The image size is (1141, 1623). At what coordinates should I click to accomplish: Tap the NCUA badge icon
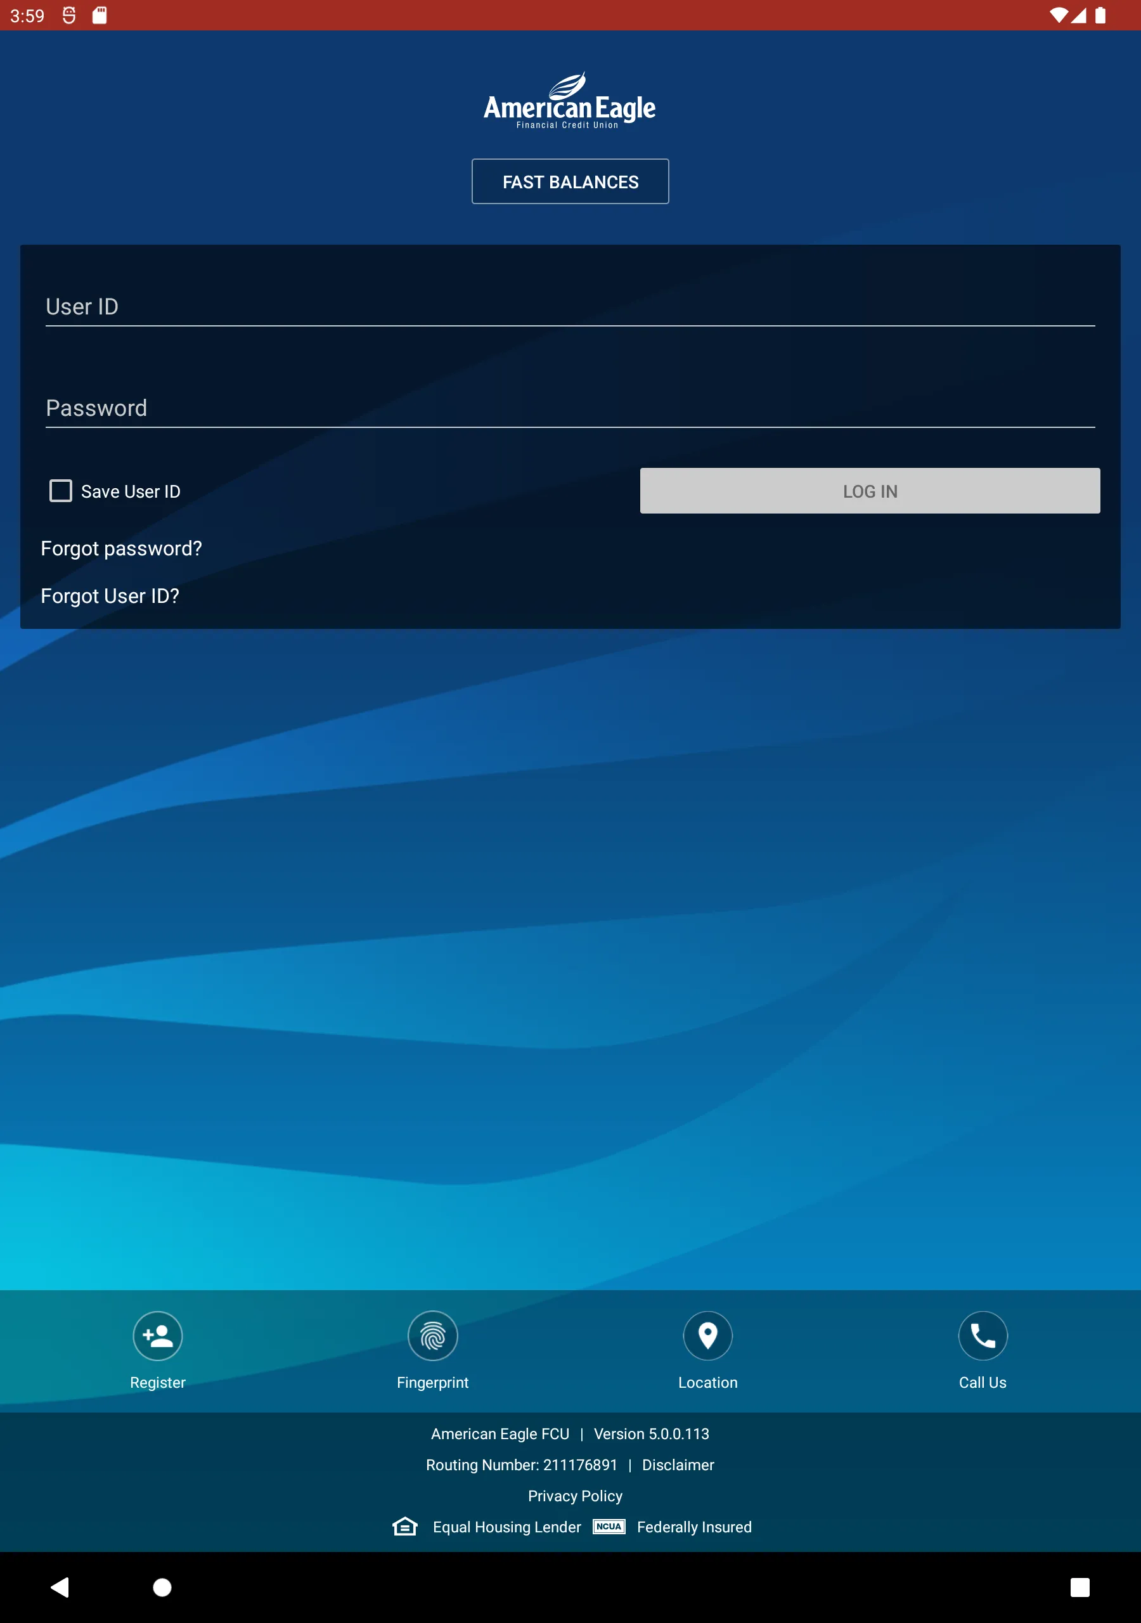[x=609, y=1526]
